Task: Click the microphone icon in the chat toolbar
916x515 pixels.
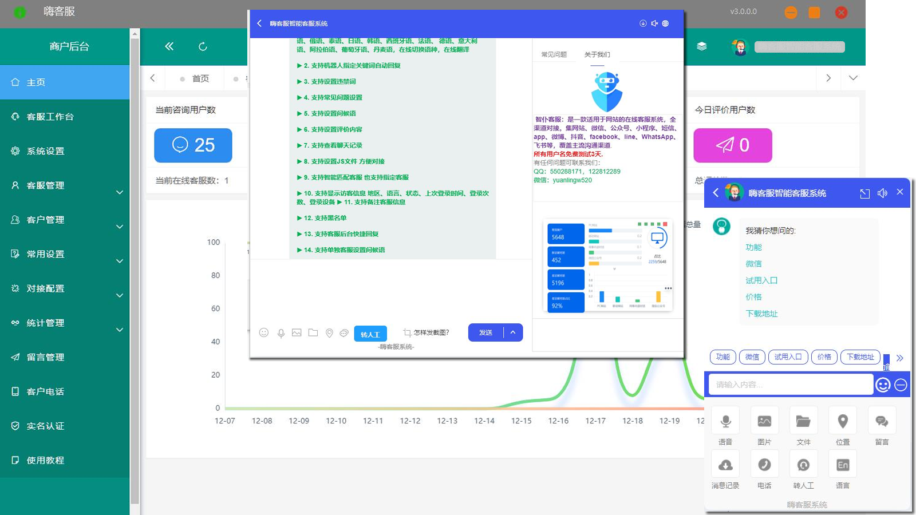Action: [281, 333]
